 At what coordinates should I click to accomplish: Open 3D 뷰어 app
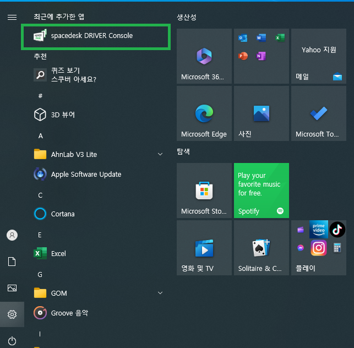click(x=96, y=115)
